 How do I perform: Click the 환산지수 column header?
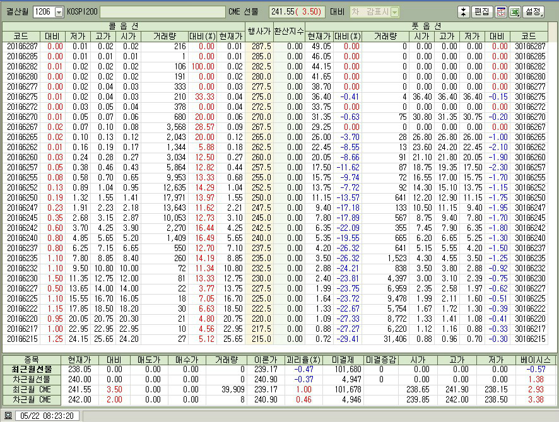pyautogui.click(x=288, y=31)
